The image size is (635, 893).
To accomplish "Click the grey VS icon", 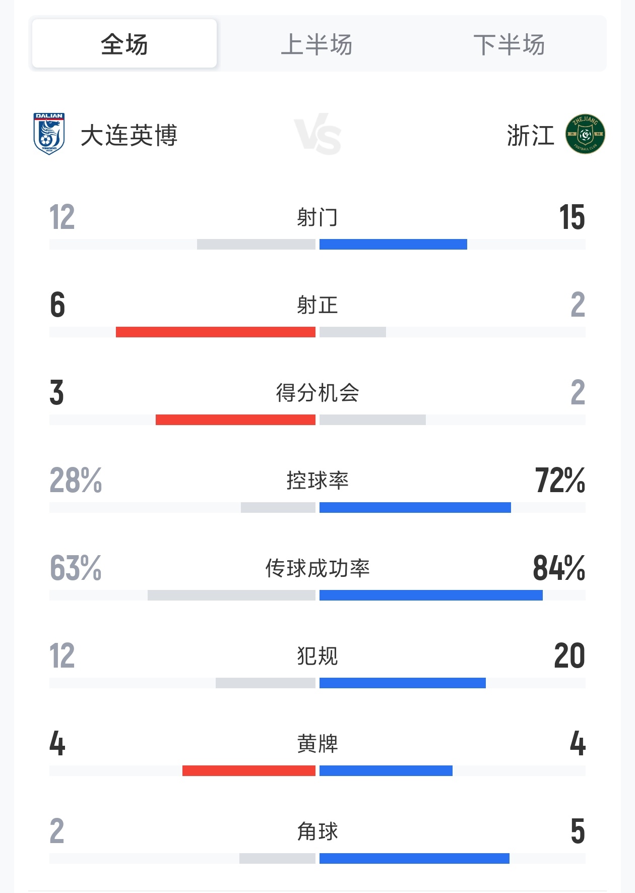I will click(x=317, y=134).
